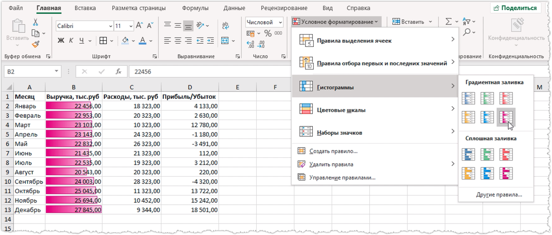This screenshot has width=552, height=235.
Task: Apply blue gradient fill data bar
Action: 469,98
